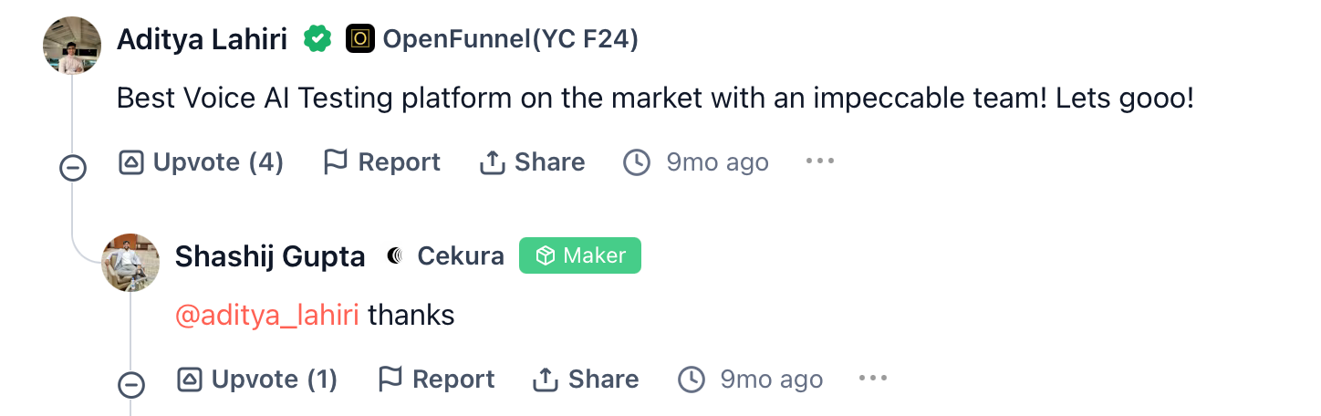Click the green Maker badge
The image size is (1321, 416).
pyautogui.click(x=580, y=256)
